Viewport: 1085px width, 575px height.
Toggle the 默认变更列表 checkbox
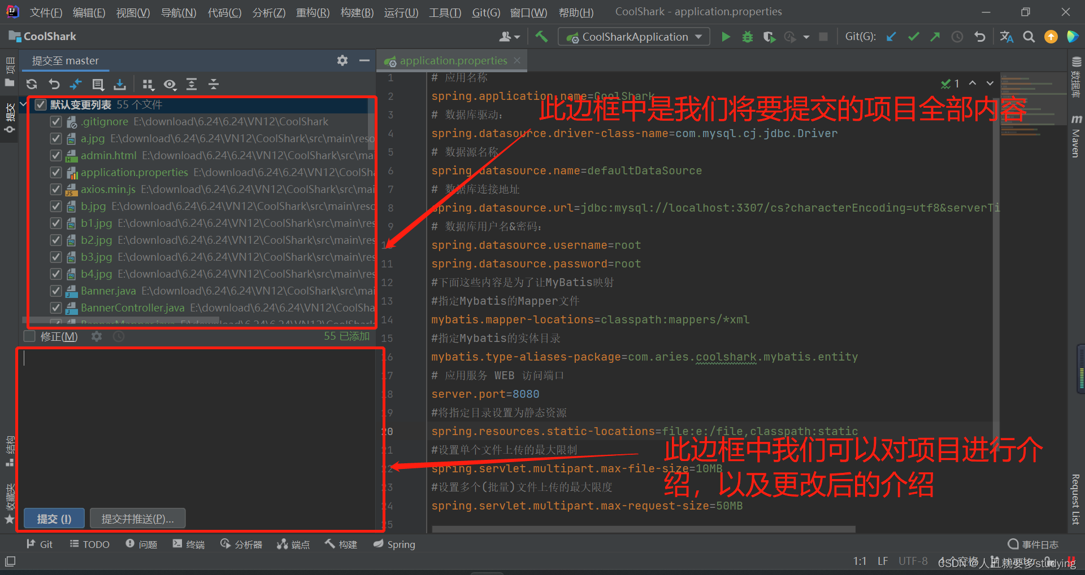click(x=41, y=104)
